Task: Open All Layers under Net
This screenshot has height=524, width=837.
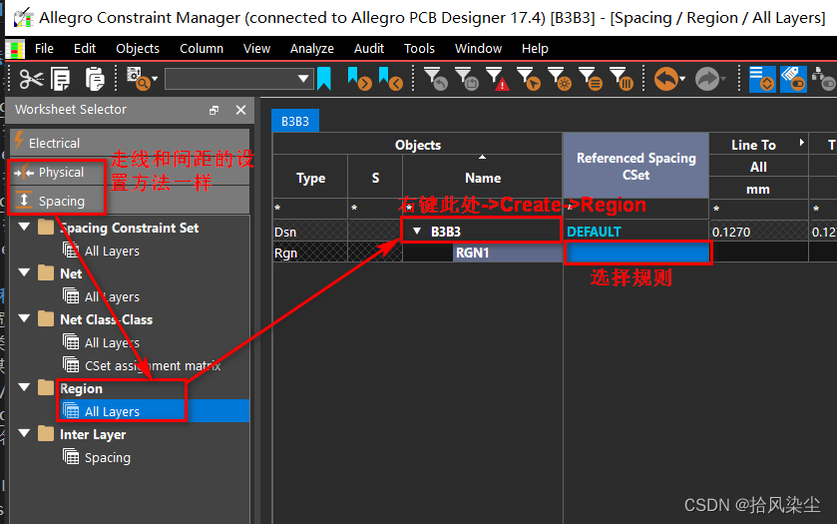Action: (112, 296)
